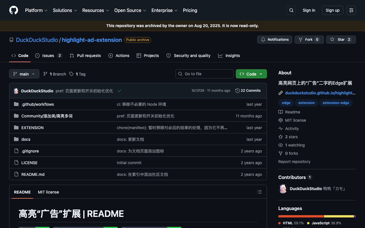The width and height of the screenshot is (365, 228).
Task: Click the commit status green checkmark
Action: pos(119,91)
